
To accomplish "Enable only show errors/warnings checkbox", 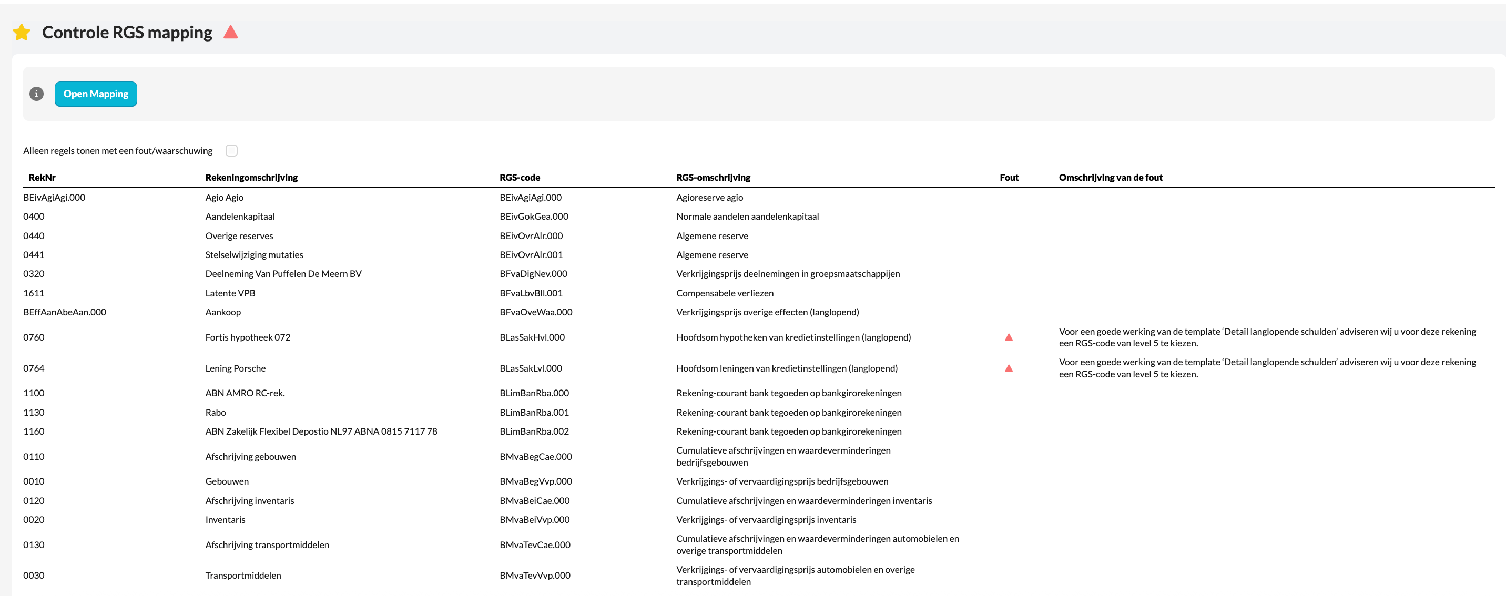I will click(x=231, y=151).
